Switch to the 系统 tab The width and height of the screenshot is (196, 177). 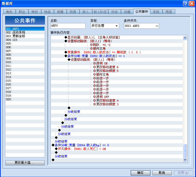click(x=156, y=12)
